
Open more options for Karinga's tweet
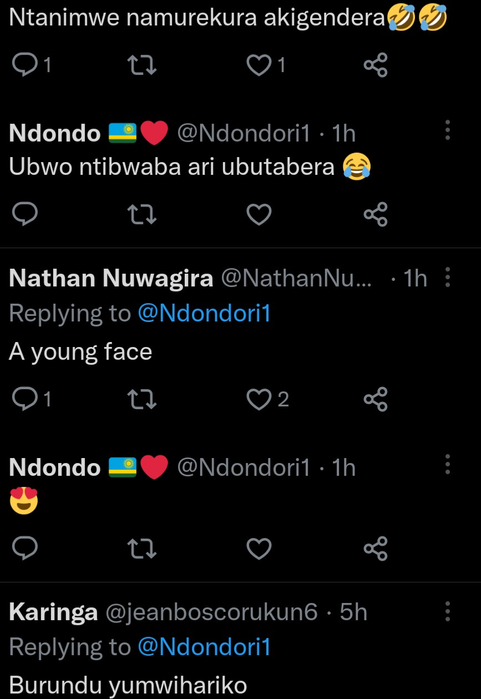coord(447,612)
